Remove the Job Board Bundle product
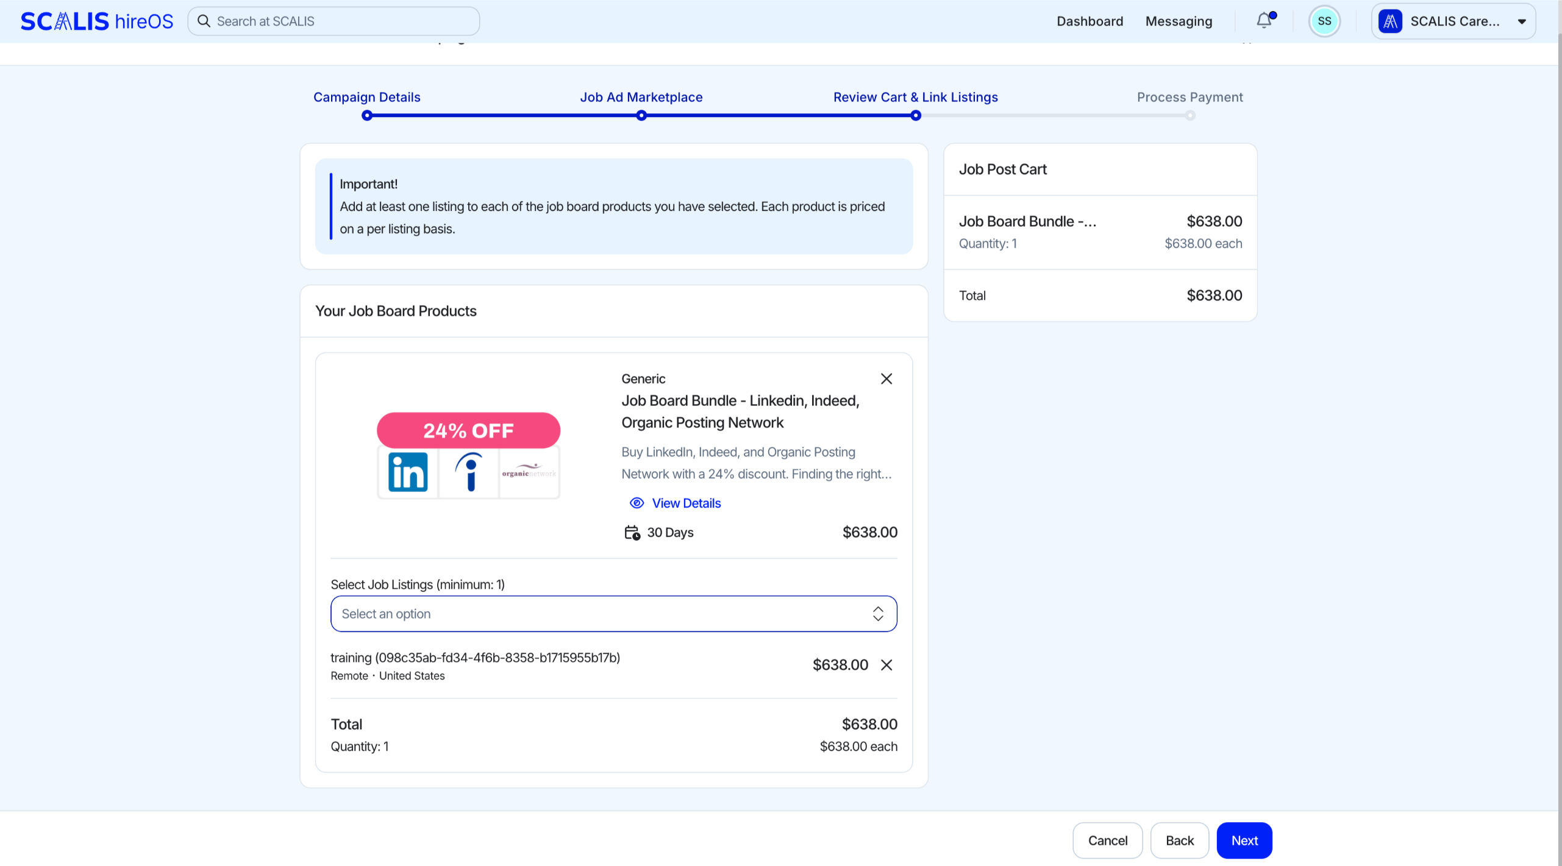This screenshot has height=866, width=1562. pos(886,378)
